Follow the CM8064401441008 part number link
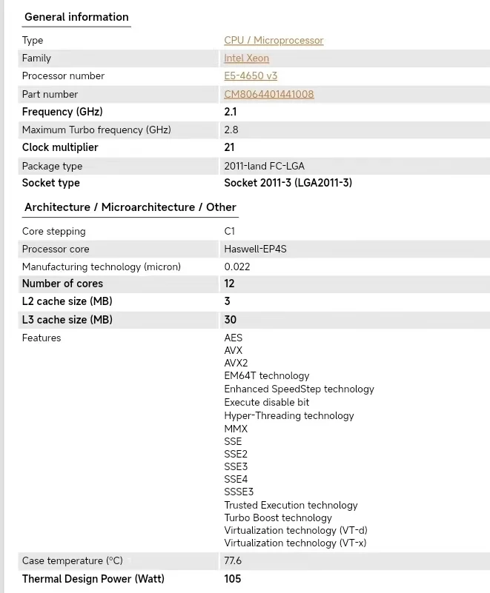This screenshot has width=490, height=593. pyautogui.click(x=268, y=94)
